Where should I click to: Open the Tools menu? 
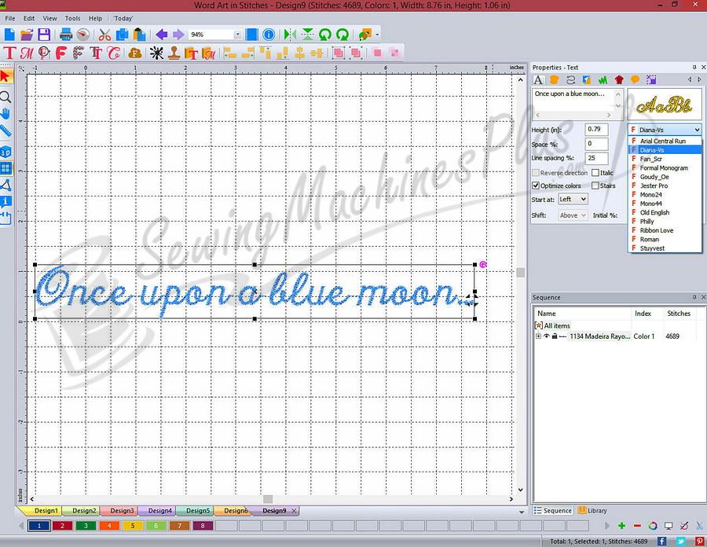[x=72, y=18]
